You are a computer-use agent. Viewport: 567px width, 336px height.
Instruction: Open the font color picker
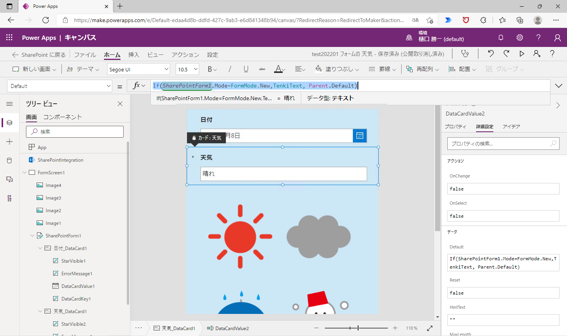tap(280, 69)
